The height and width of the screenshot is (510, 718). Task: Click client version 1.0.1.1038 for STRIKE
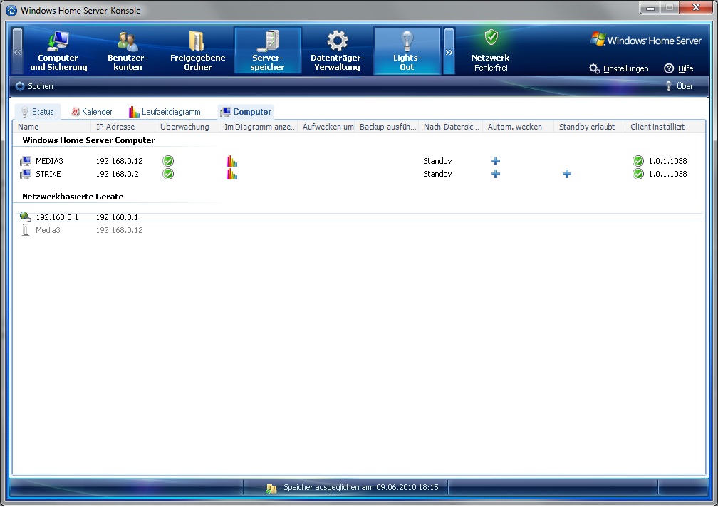click(x=667, y=174)
